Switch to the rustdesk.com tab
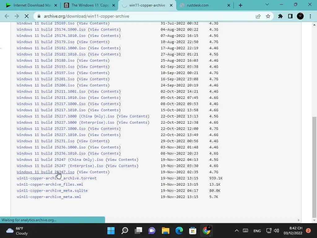Image resolution: width=317 pixels, height=238 pixels. 204,5
